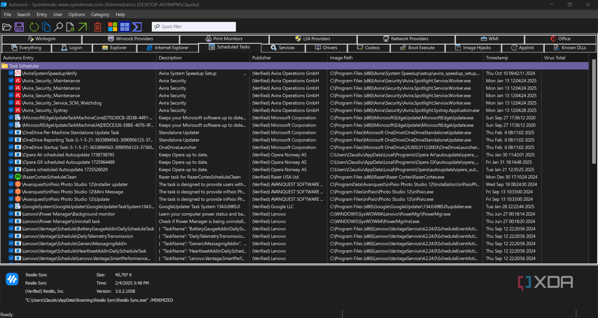The width and height of the screenshot is (598, 318).
Task: Click the Find magnifier toolbar icon
Action: pos(58,27)
